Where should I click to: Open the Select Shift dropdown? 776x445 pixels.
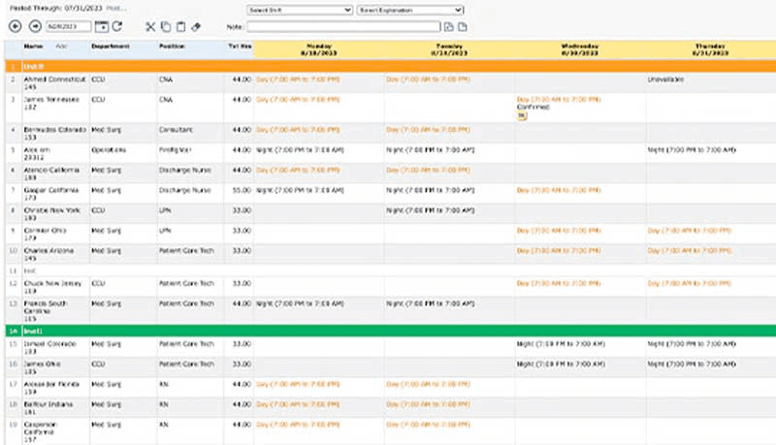[x=300, y=10]
